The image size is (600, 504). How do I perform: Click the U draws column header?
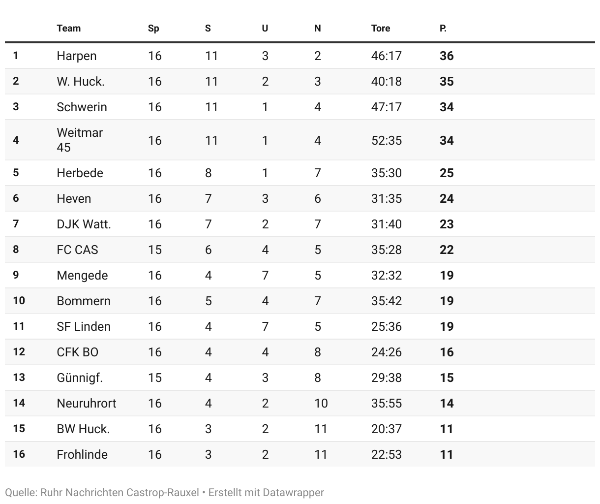[x=265, y=28]
